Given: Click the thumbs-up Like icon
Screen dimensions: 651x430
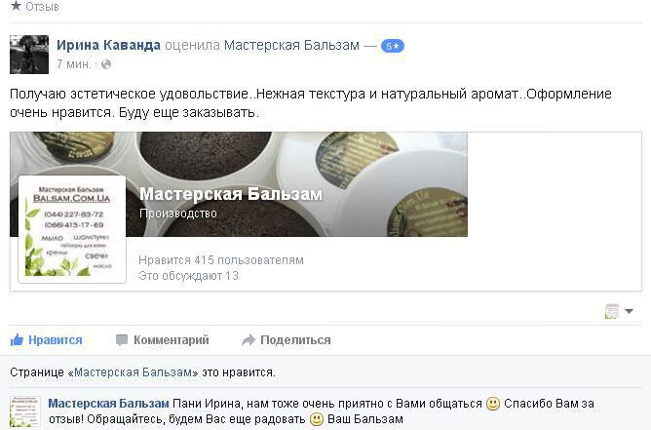Looking at the screenshot, I should (x=17, y=340).
